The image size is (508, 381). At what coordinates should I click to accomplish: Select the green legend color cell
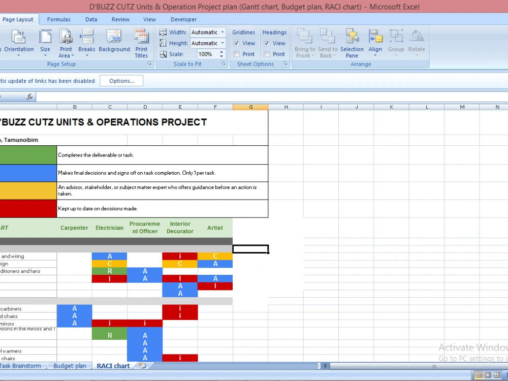pyautogui.click(x=28, y=155)
